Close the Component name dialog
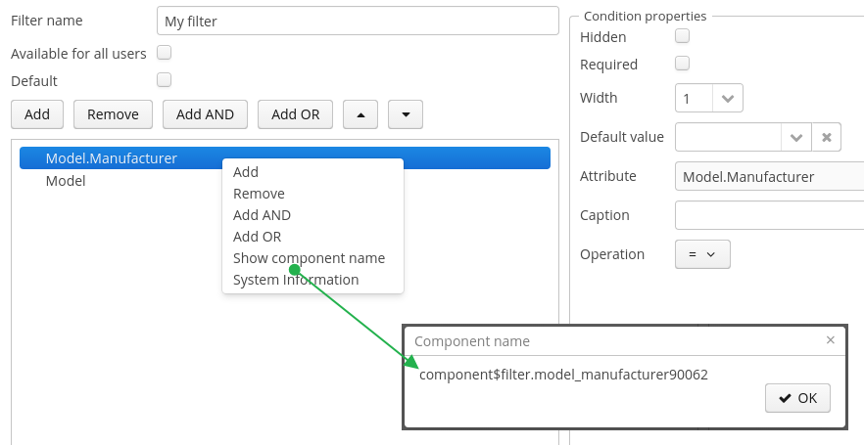864x445 pixels. coord(831,340)
